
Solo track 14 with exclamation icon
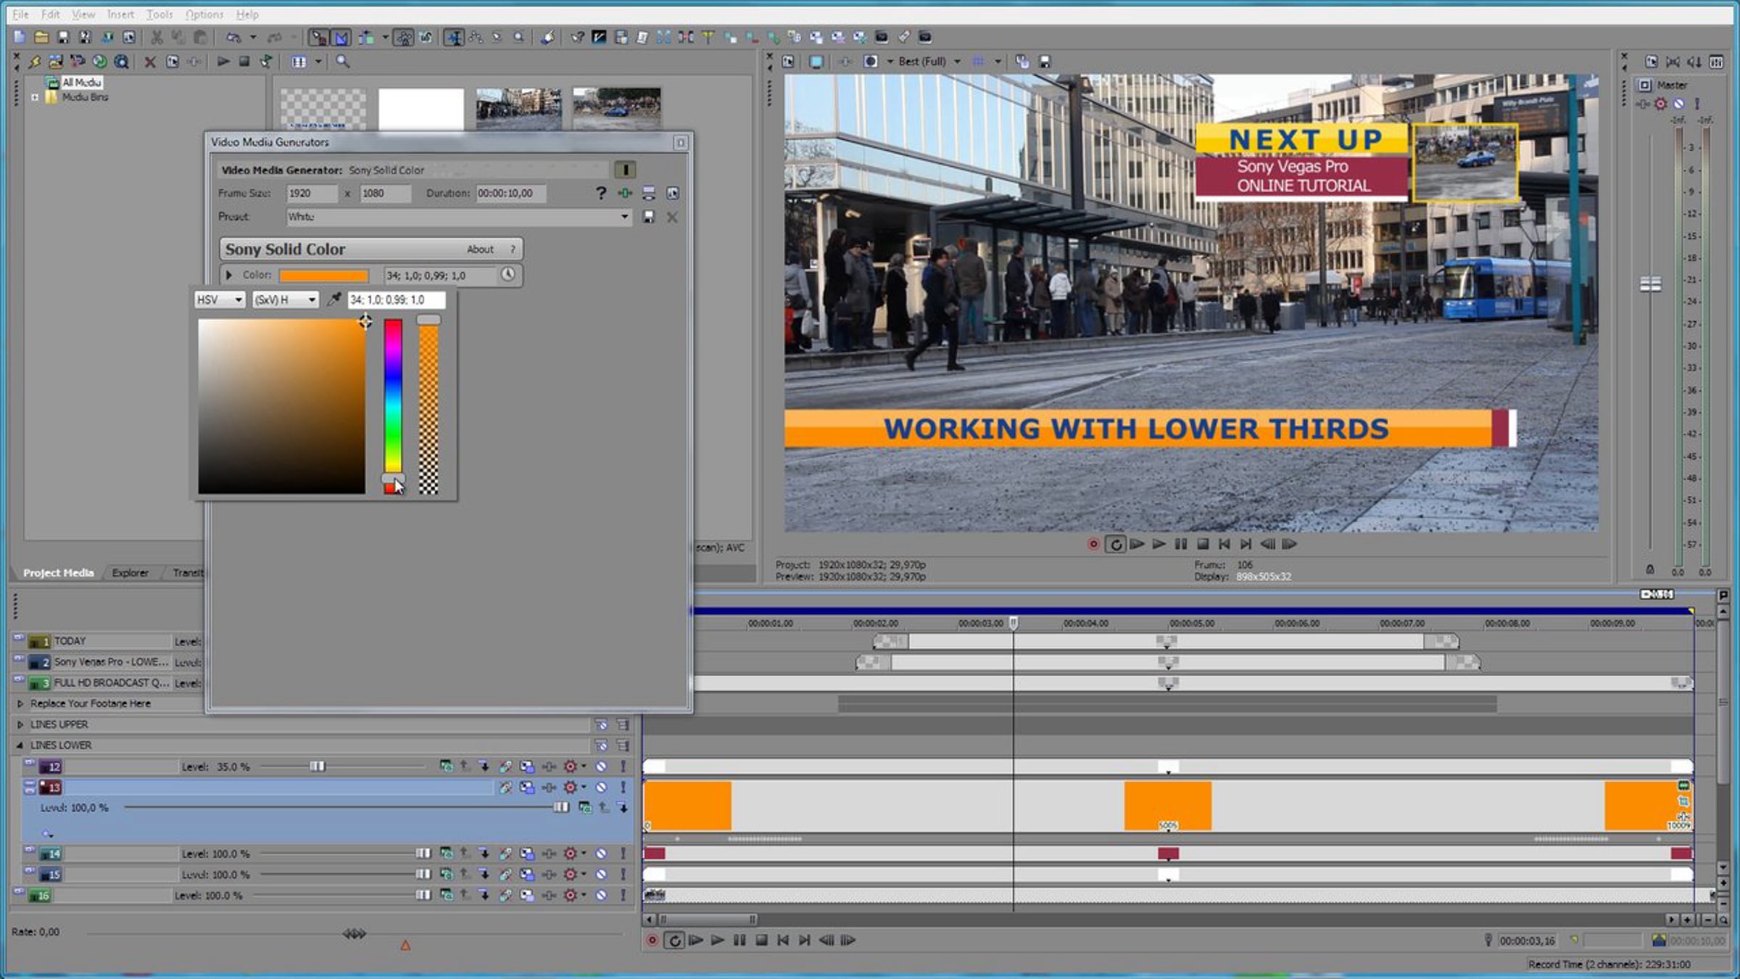[x=623, y=854]
